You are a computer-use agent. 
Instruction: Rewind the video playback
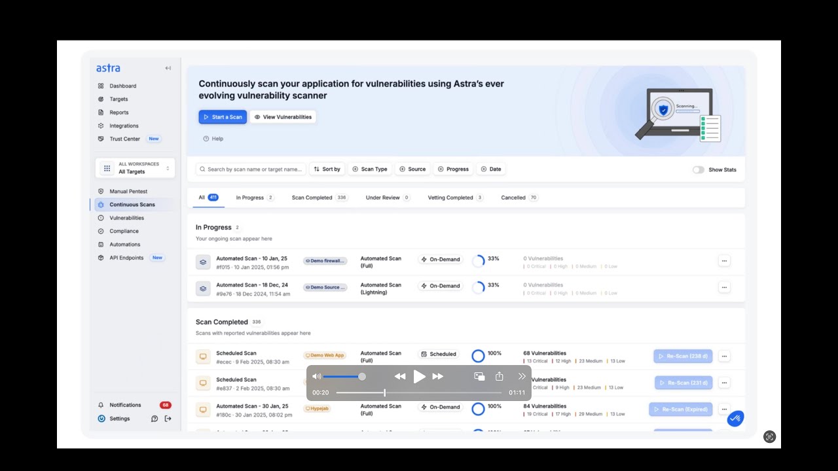tap(400, 376)
